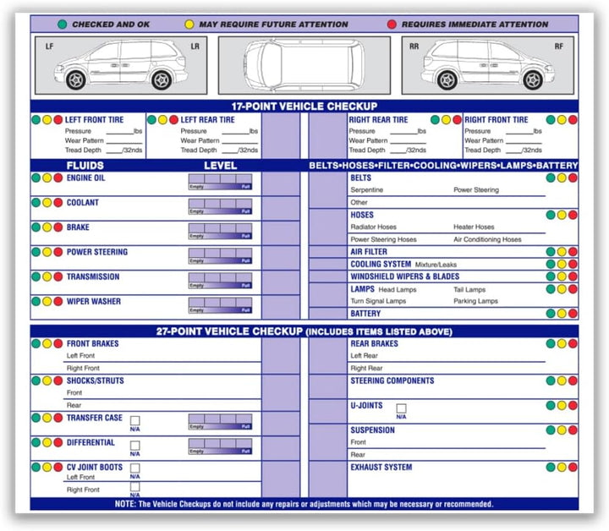Select the red circle for Battery
Screen dimensions: 609x531
pos(573,313)
